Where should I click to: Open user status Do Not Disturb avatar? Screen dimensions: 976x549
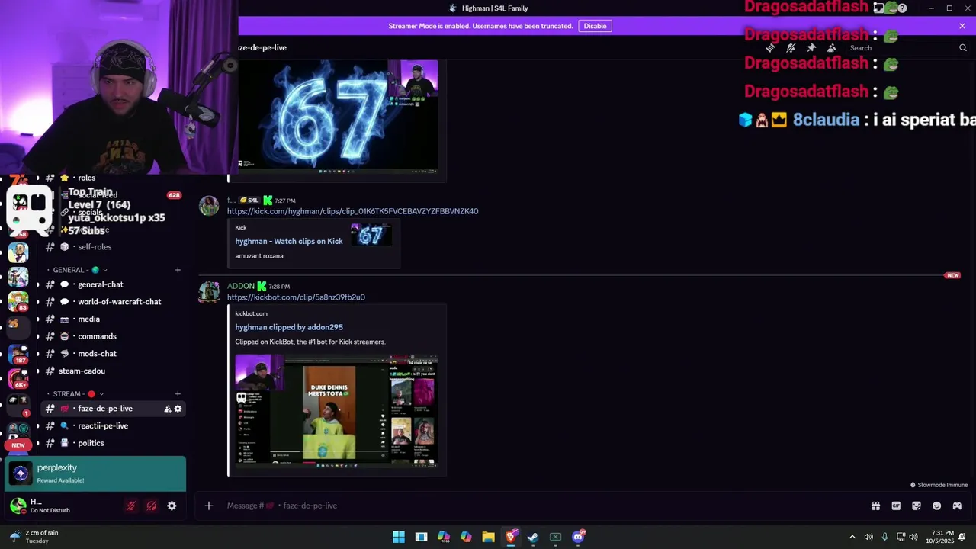click(x=18, y=506)
